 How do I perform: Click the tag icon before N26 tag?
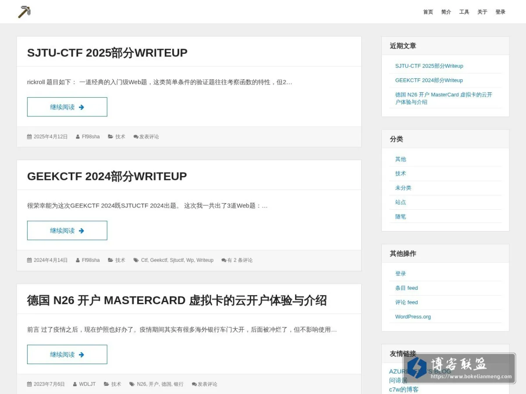[x=132, y=384]
